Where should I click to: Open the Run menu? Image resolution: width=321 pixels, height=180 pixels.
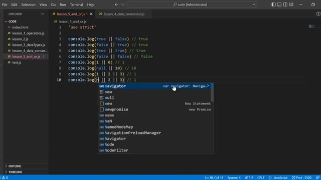[x=63, y=4]
